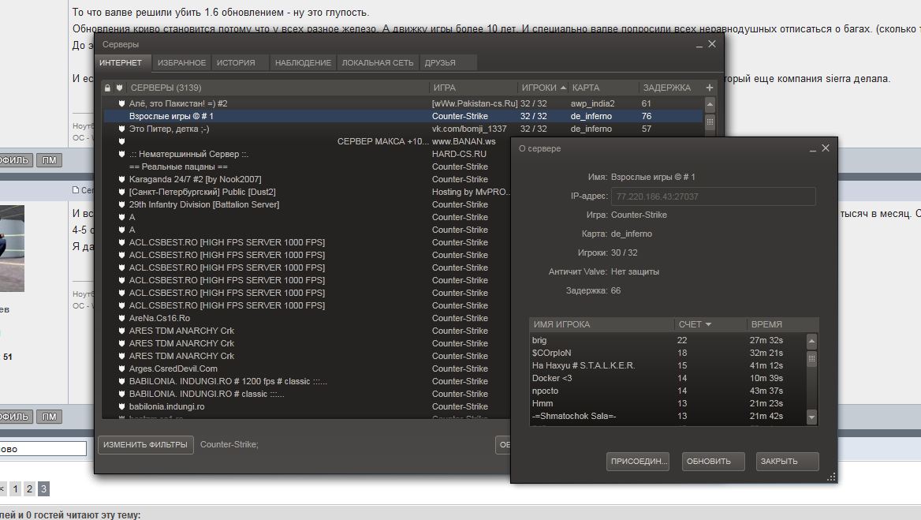Sort by ЗАДЕРЖКА column header
This screenshot has width=921, height=520.
(x=666, y=88)
